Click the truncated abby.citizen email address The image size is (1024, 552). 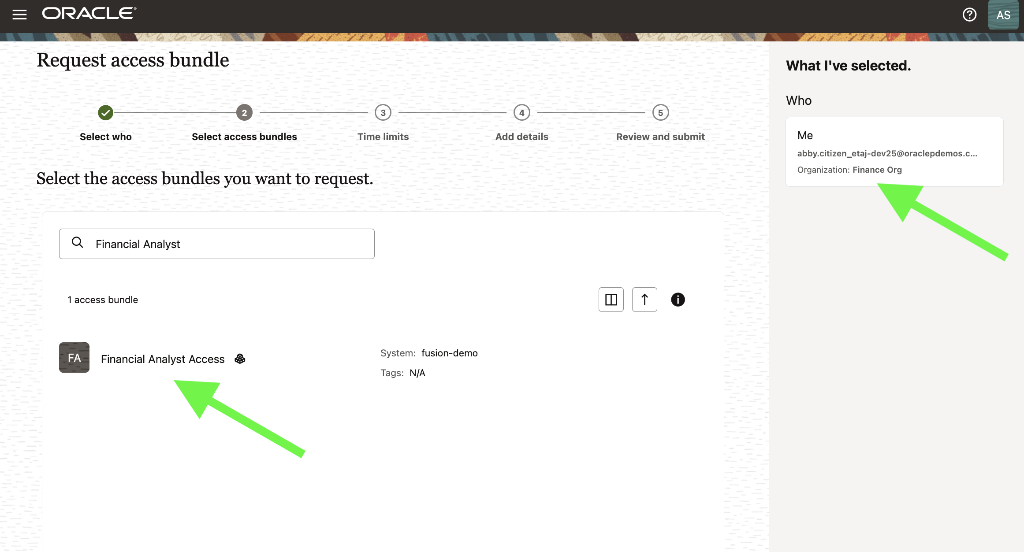tap(887, 153)
